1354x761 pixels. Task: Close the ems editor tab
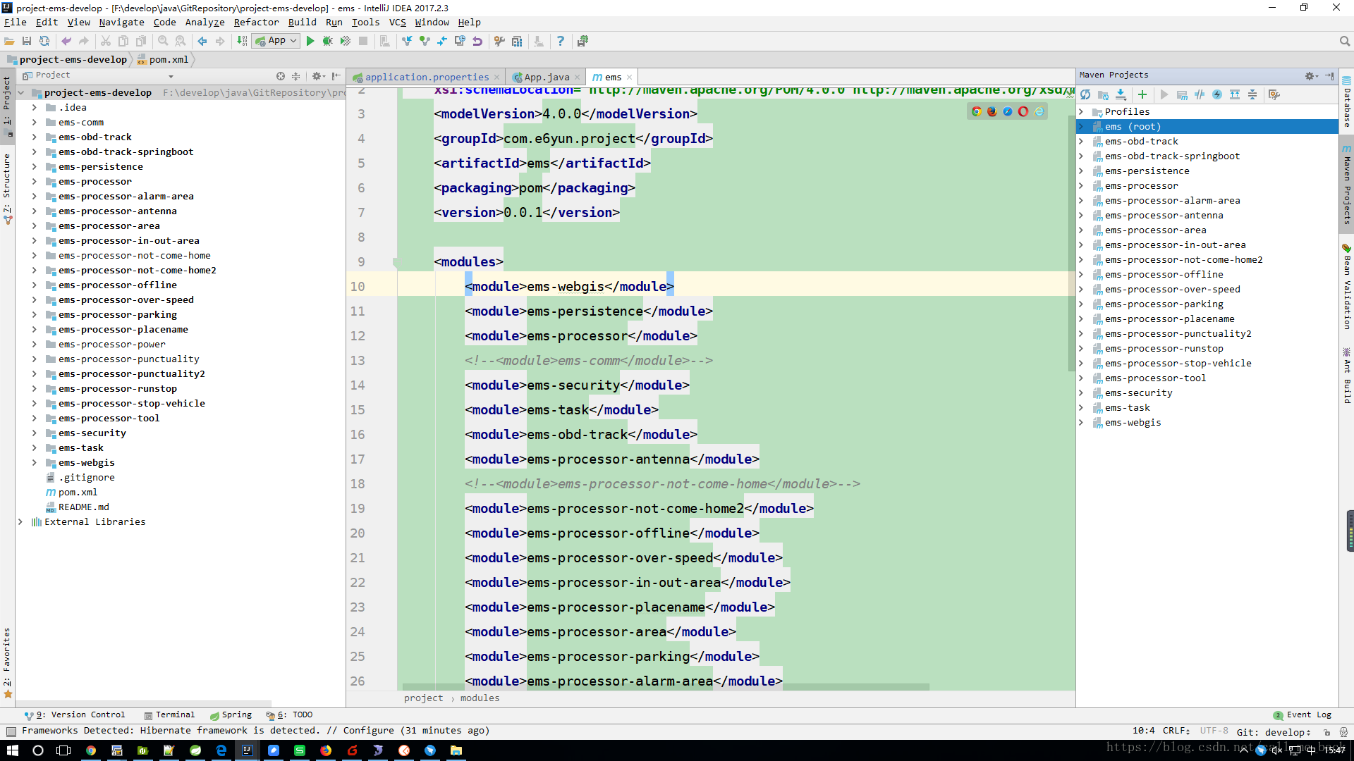(630, 78)
